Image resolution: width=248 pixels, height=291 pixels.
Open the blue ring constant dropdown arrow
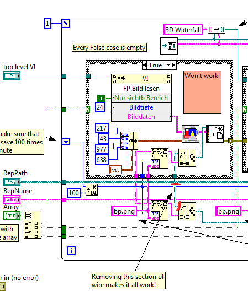coord(66,142)
